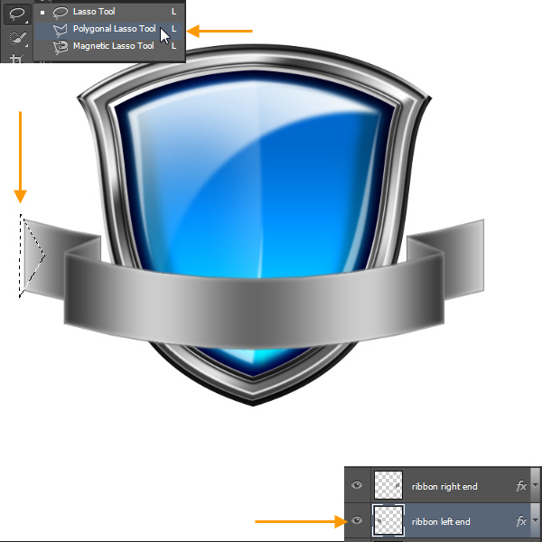Image resolution: width=542 pixels, height=542 pixels.
Task: Click fx icon on ribbon right end layer
Action: point(521,486)
